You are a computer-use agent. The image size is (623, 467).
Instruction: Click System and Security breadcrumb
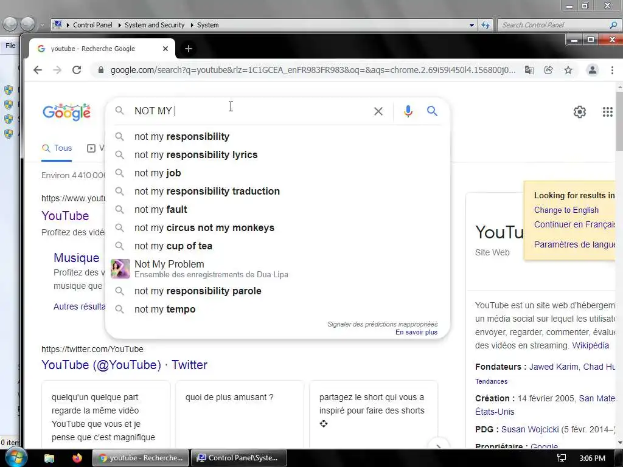click(x=155, y=25)
